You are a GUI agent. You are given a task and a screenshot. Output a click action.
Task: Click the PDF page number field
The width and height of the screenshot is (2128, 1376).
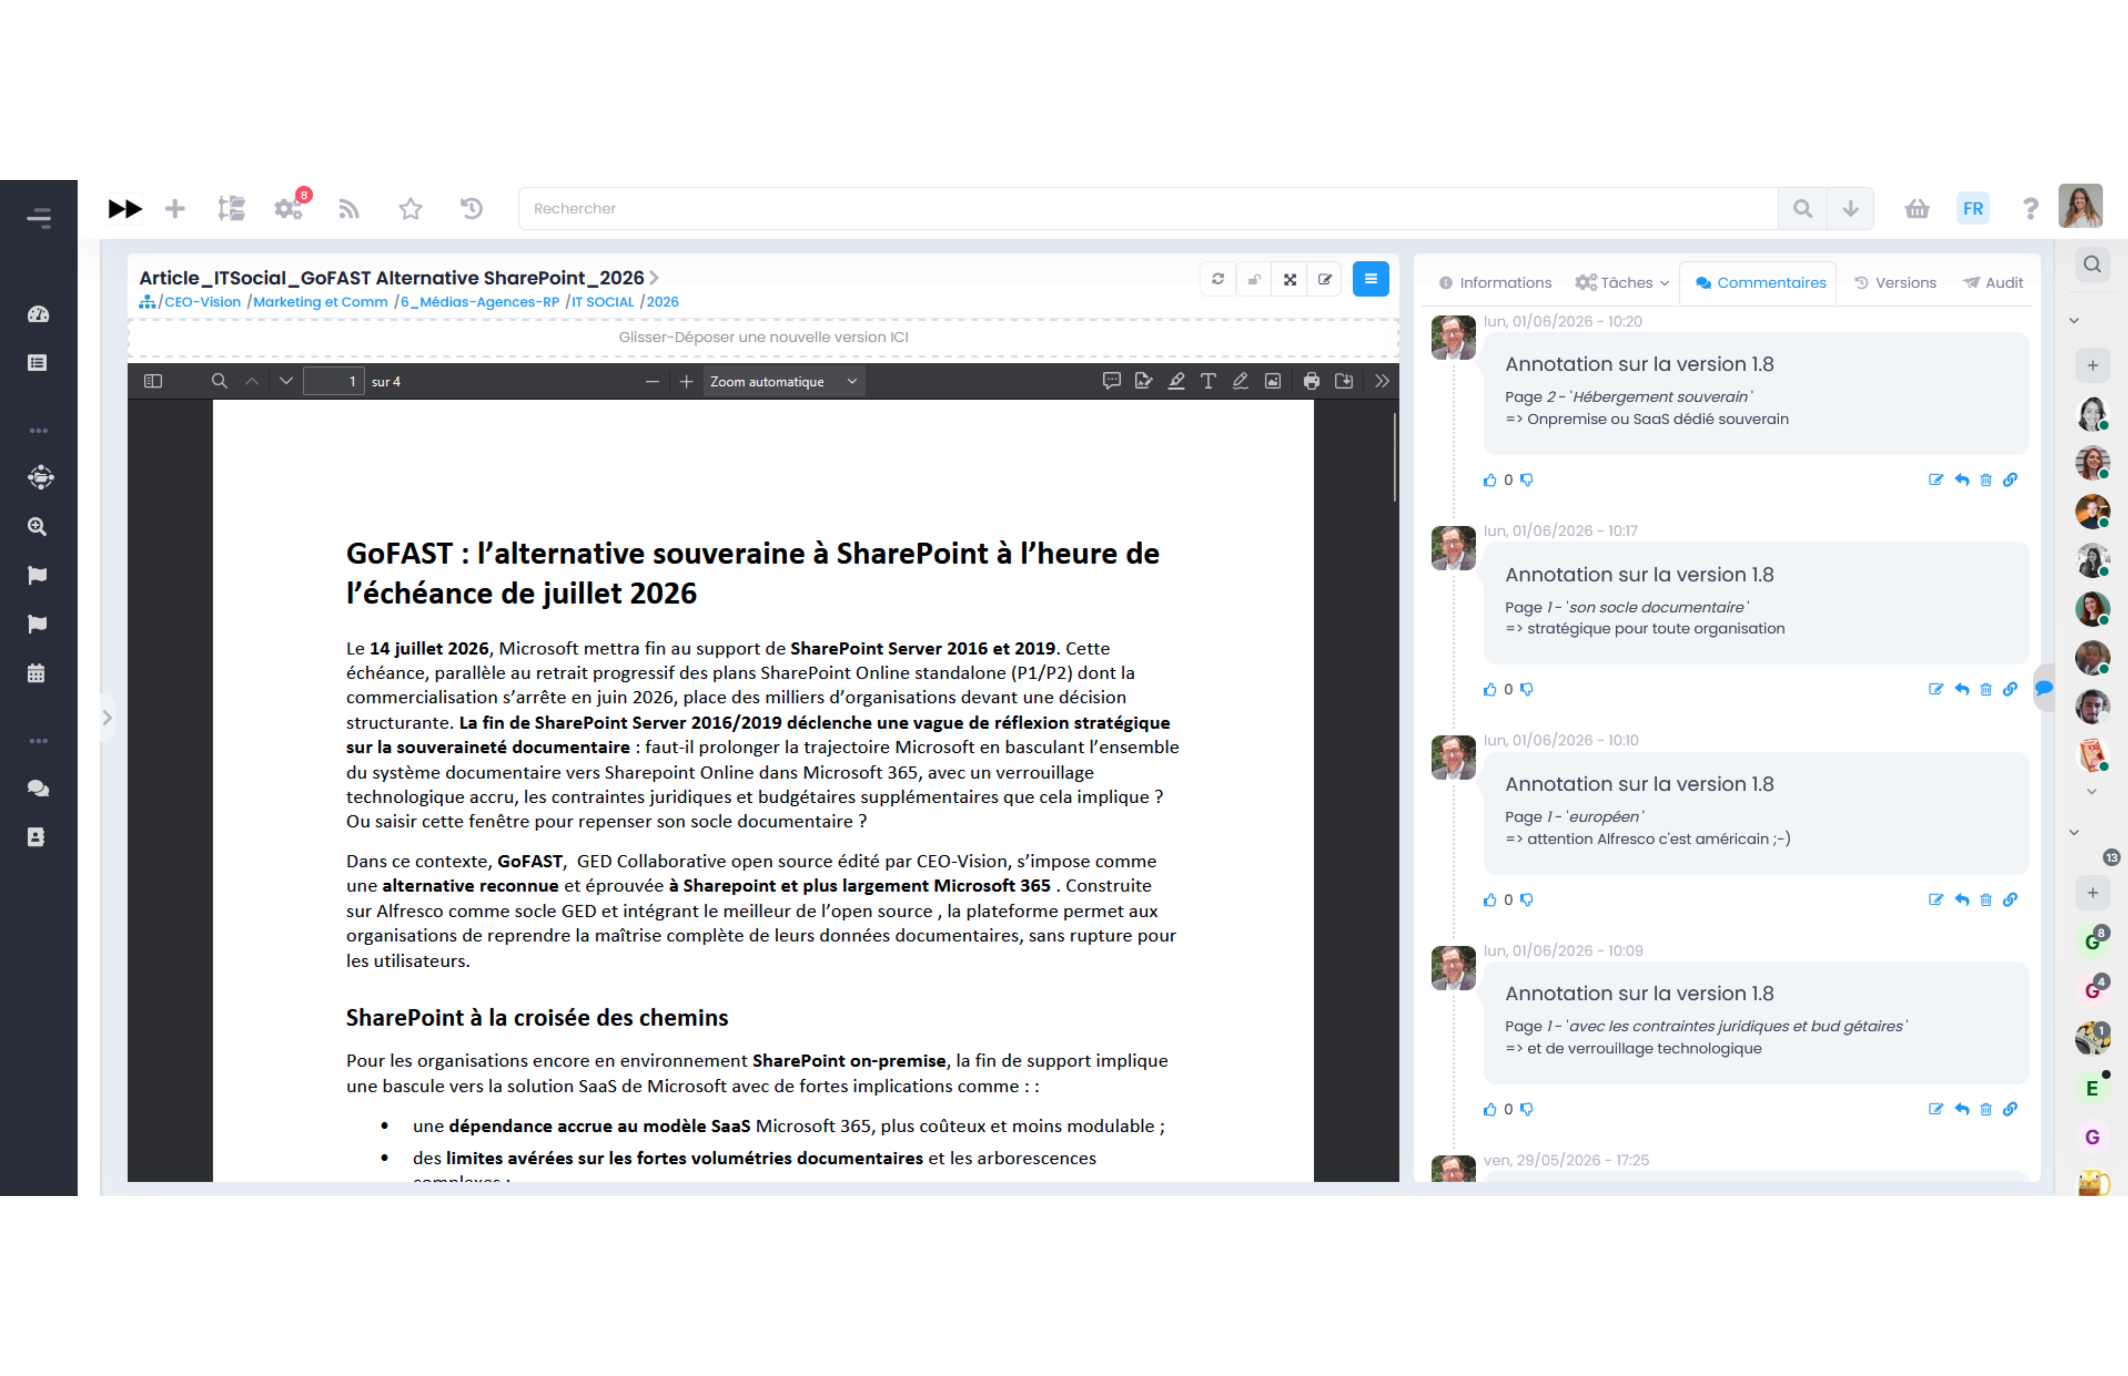[334, 381]
